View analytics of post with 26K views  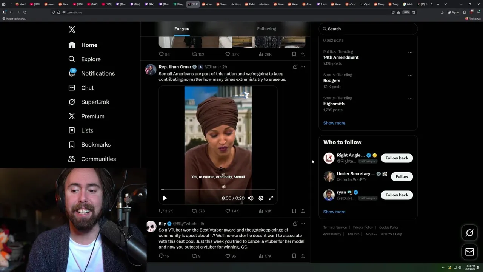tap(265, 54)
